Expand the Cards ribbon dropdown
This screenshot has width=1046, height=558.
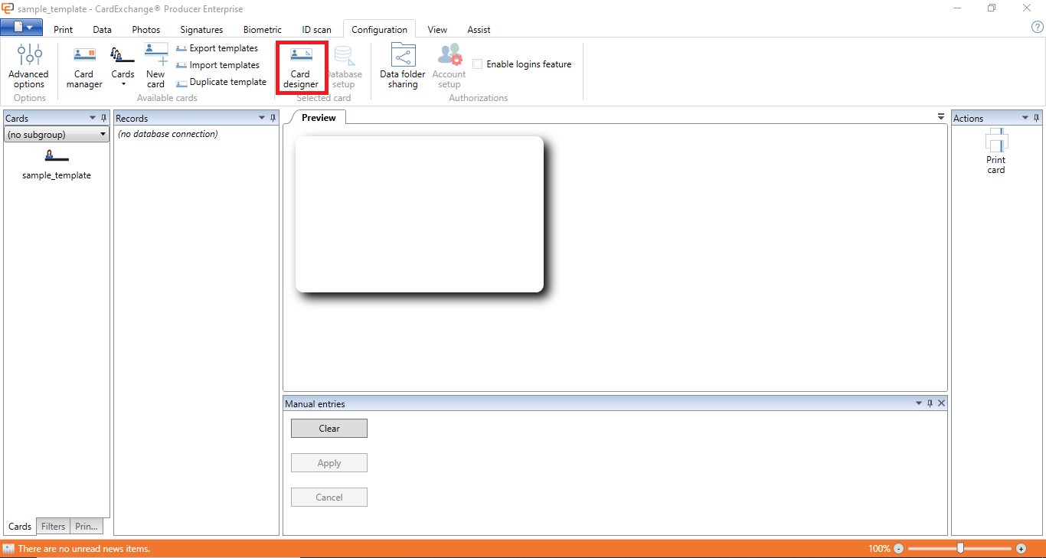123,66
